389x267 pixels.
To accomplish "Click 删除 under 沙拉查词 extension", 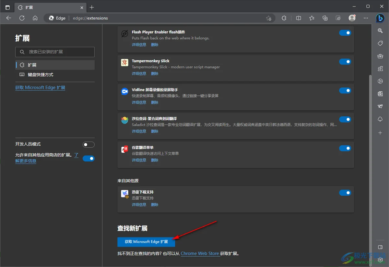I will point(155,131).
